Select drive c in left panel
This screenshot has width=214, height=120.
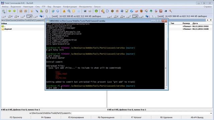coord(4,16)
